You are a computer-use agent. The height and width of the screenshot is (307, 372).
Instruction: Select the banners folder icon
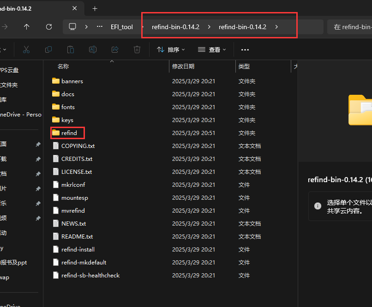(56, 81)
